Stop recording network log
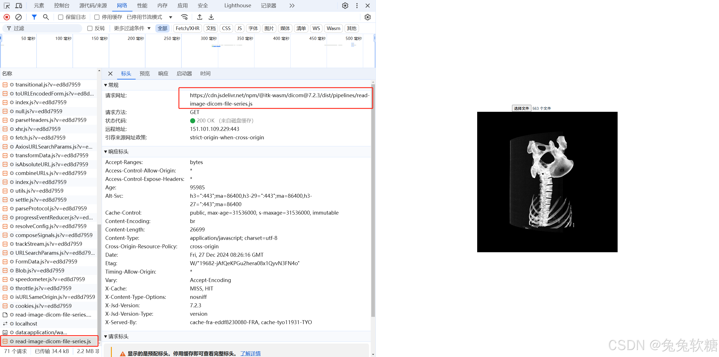Viewport: 719px width, 357px height. [6, 17]
